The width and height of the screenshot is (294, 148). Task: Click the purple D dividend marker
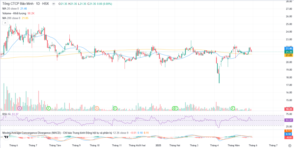(20, 108)
